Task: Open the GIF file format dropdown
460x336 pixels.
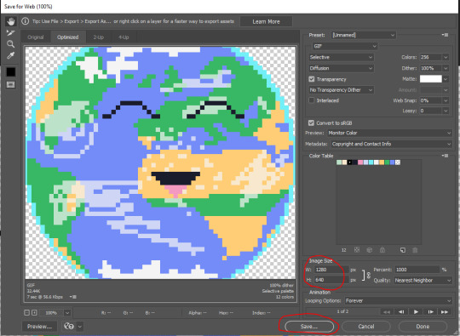Action: [345, 46]
